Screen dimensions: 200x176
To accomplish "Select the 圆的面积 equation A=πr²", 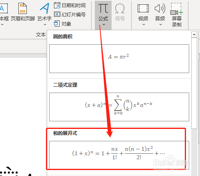I will (x=119, y=59).
